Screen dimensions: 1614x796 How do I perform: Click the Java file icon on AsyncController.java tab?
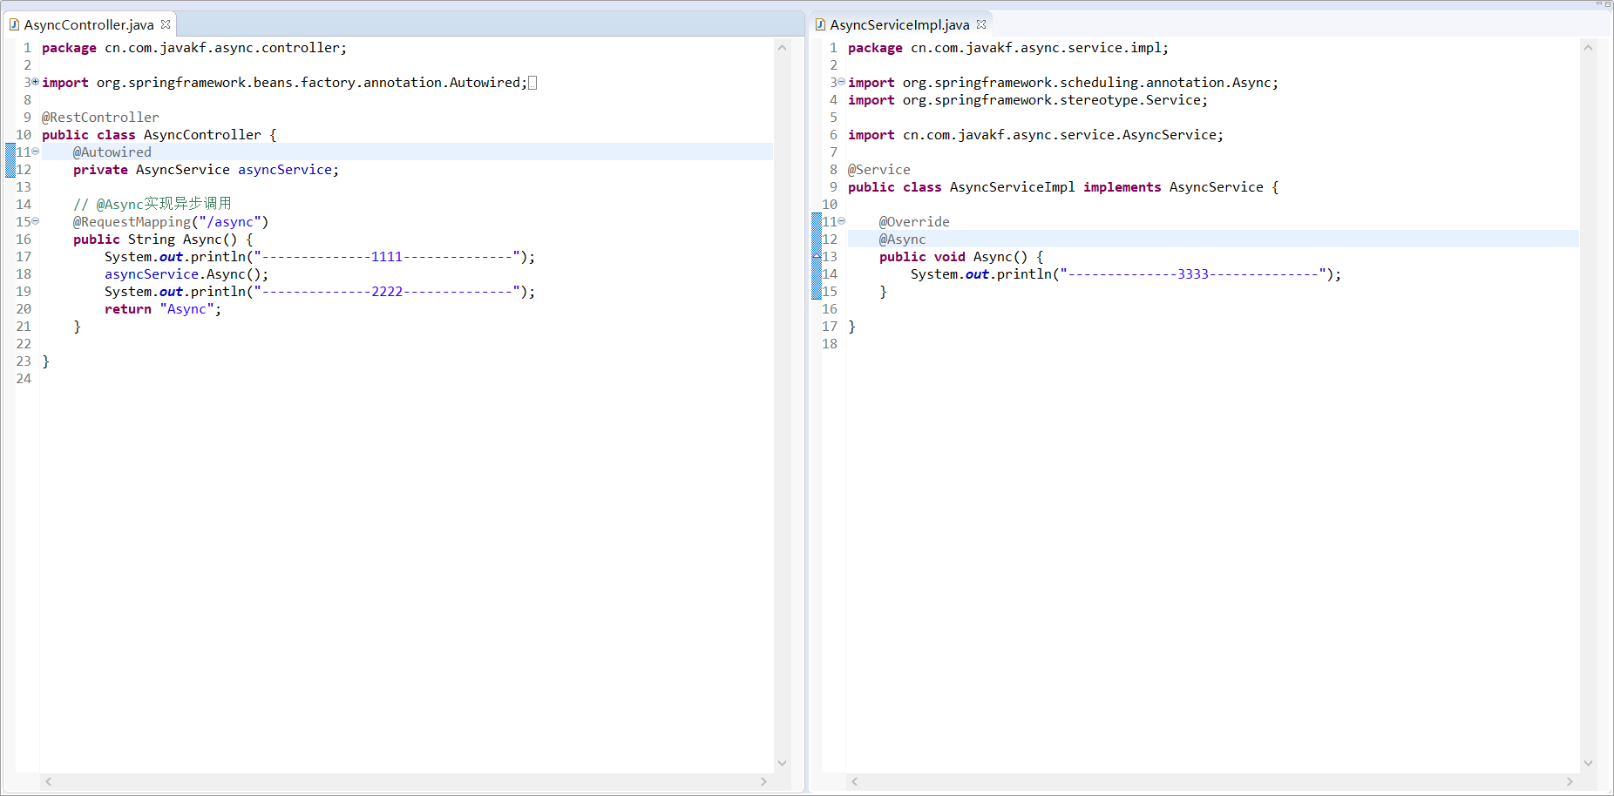[14, 24]
